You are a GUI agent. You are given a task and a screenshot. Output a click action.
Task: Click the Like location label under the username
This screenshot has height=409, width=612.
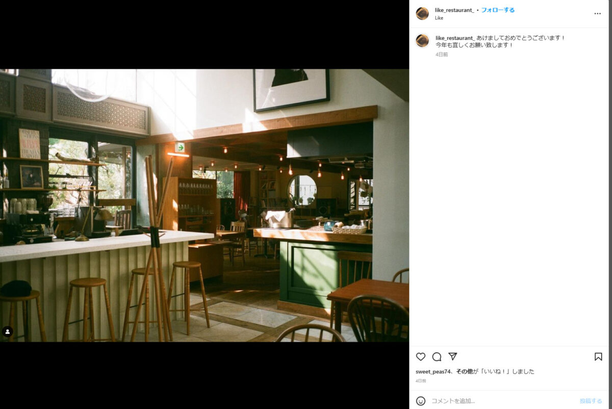[x=439, y=18]
